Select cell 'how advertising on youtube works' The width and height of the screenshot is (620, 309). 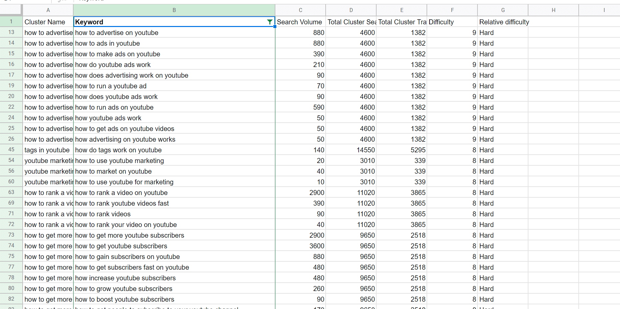click(x=174, y=139)
